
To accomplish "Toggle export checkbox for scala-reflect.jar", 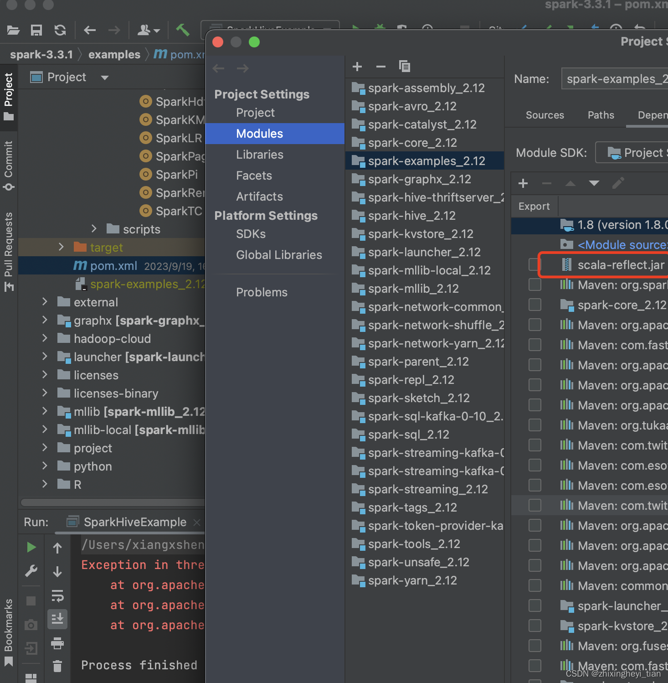I will [534, 265].
